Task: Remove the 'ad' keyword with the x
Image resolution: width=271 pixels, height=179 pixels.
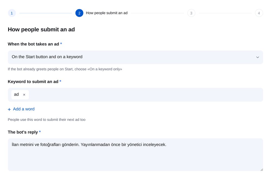Action: click(24, 95)
